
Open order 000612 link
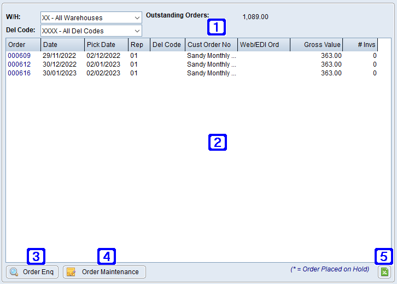point(19,64)
